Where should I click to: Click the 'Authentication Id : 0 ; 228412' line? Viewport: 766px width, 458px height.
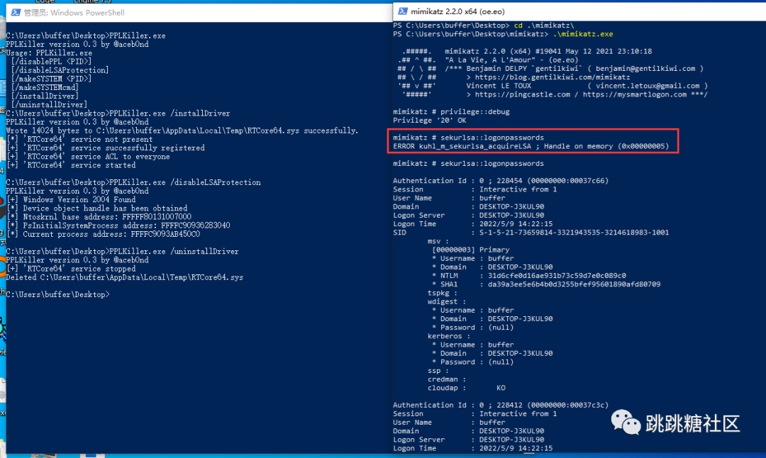click(501, 406)
